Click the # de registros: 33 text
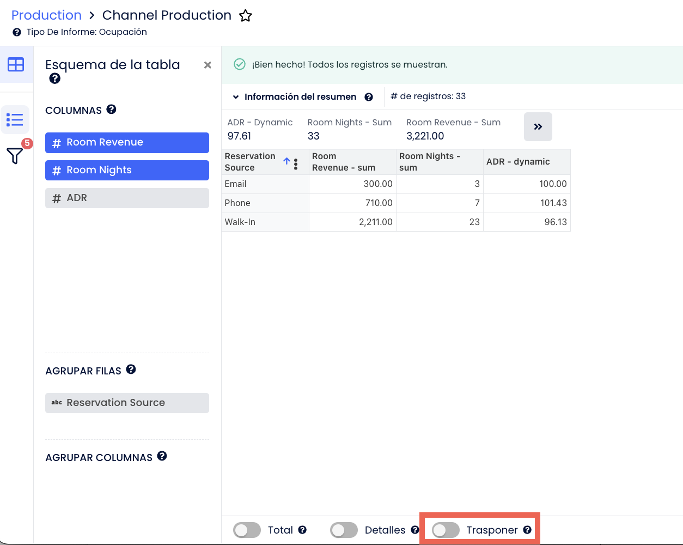Viewport: 683px width, 545px height. [x=428, y=96]
